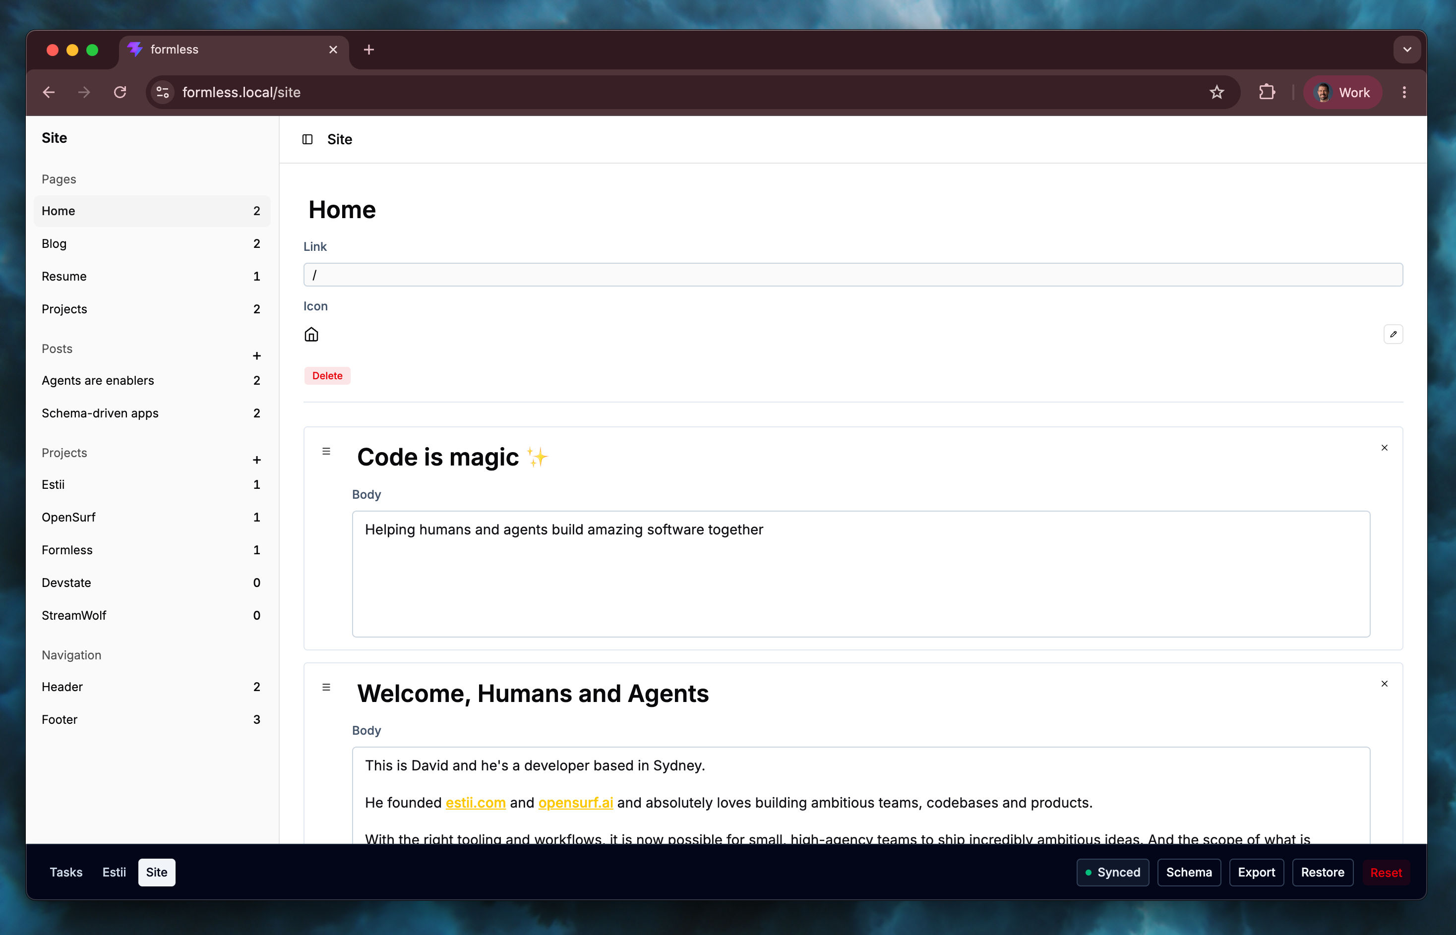
Task: Select the OpenSurf project
Action: click(x=152, y=518)
